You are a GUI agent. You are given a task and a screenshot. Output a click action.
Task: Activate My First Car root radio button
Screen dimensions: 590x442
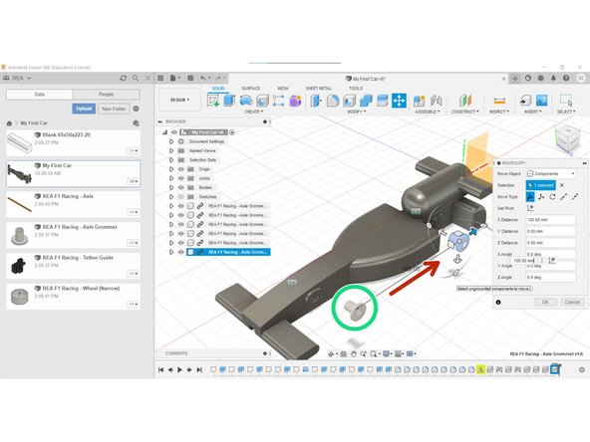(232, 132)
